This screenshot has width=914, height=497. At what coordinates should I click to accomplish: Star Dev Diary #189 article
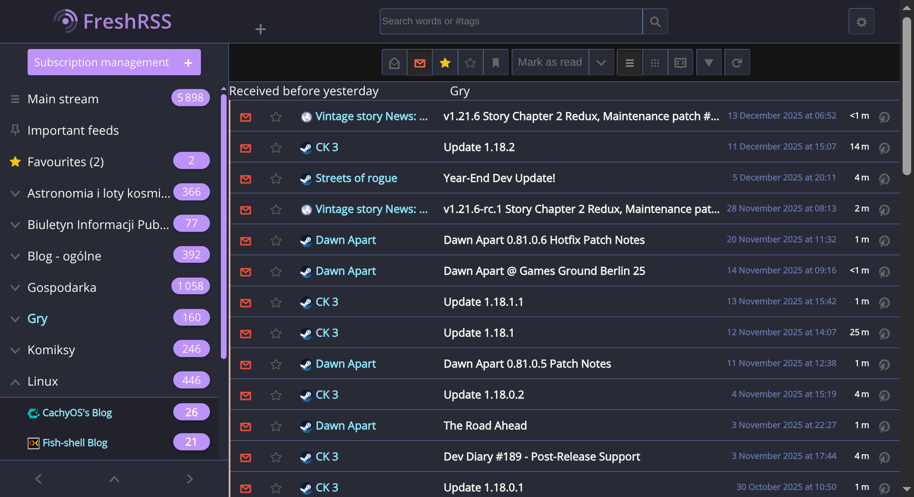[276, 457]
